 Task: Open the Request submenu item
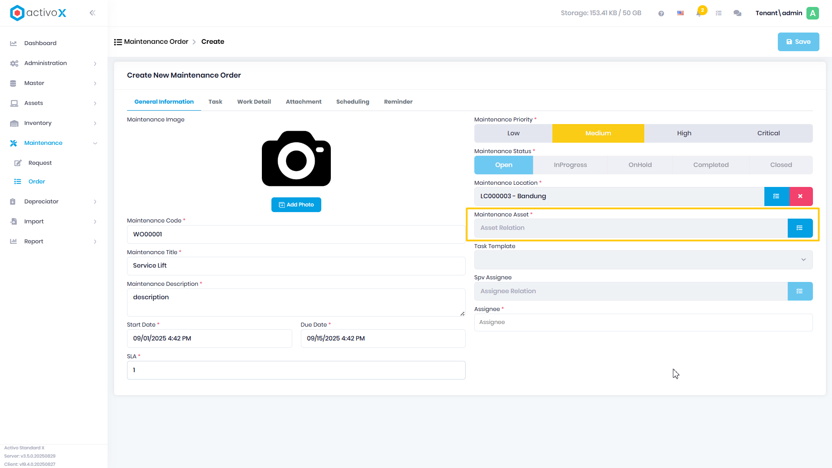point(40,163)
